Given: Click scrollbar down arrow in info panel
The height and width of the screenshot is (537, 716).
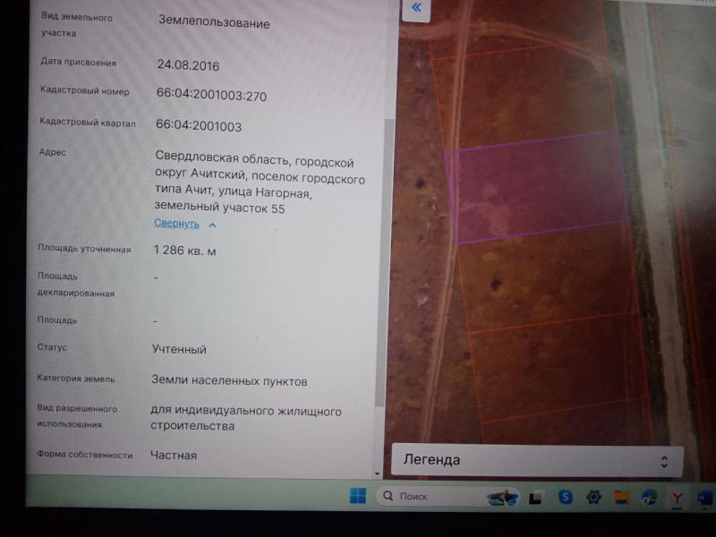Looking at the screenshot, I should point(376,473).
